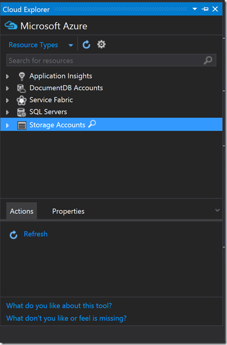Switch to the Actions tab
The height and width of the screenshot is (345, 227).
(21, 211)
